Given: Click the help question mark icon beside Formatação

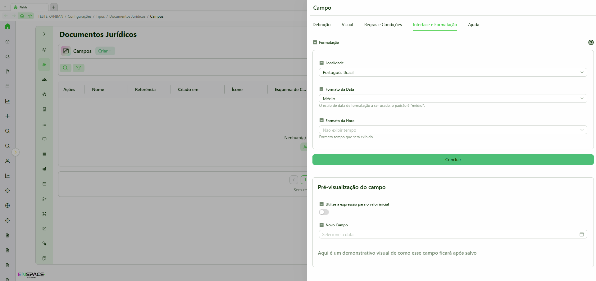Looking at the screenshot, I should coord(591,43).
